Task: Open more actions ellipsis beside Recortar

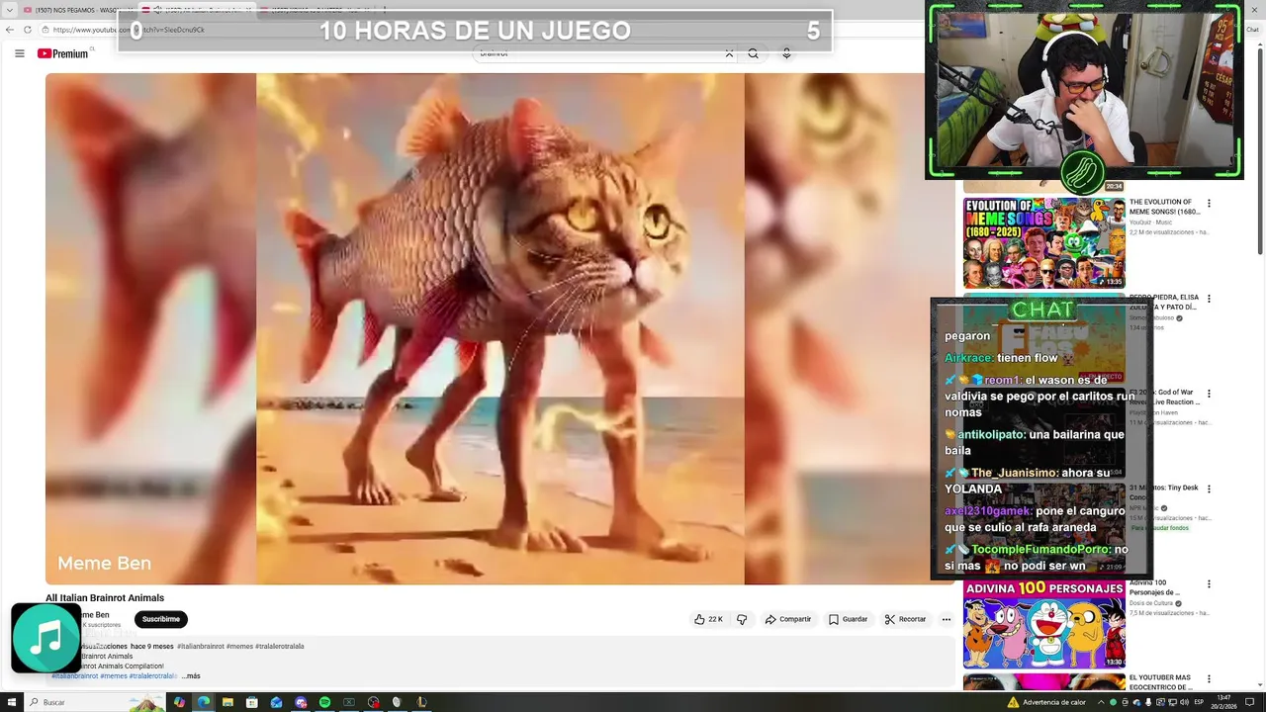Action: coord(946,619)
